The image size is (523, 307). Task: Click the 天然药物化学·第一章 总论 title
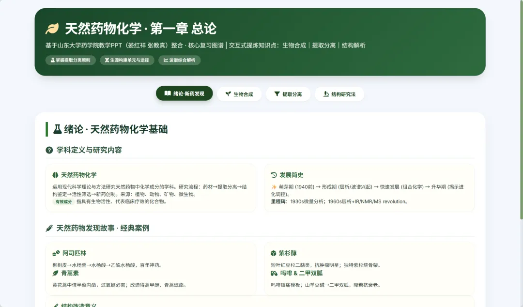pos(140,29)
